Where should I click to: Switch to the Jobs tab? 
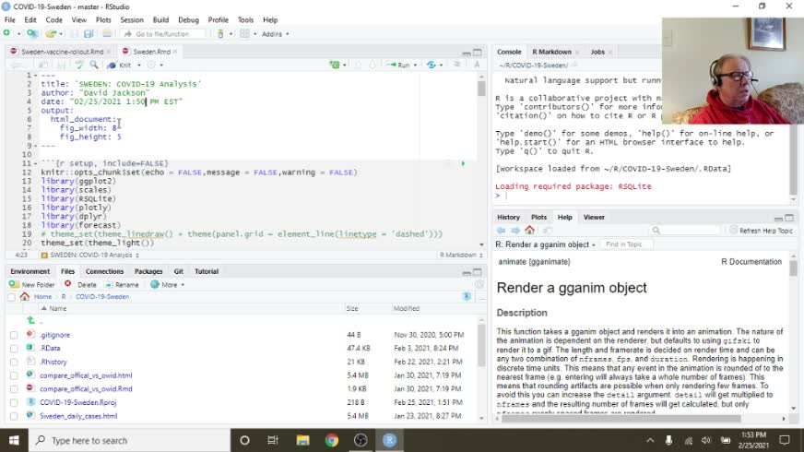(x=597, y=52)
